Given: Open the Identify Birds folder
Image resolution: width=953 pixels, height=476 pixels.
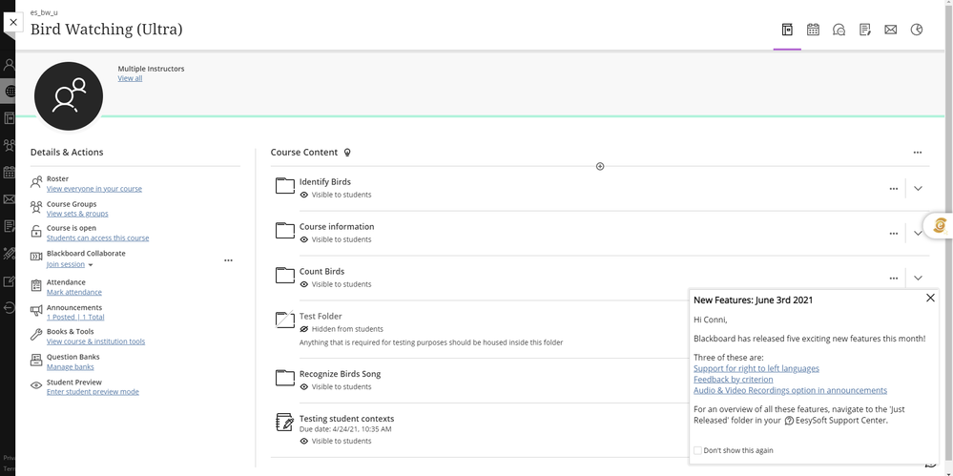Looking at the screenshot, I should click(x=324, y=182).
